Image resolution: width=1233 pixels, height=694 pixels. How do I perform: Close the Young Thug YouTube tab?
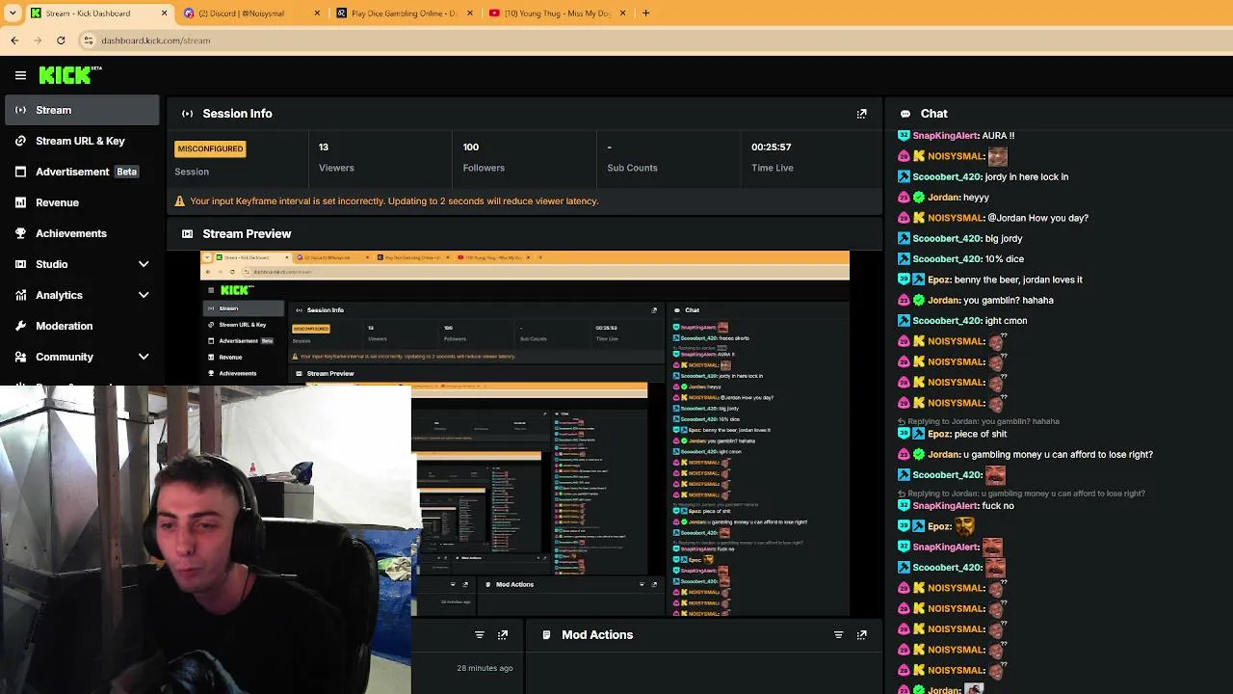coord(622,13)
